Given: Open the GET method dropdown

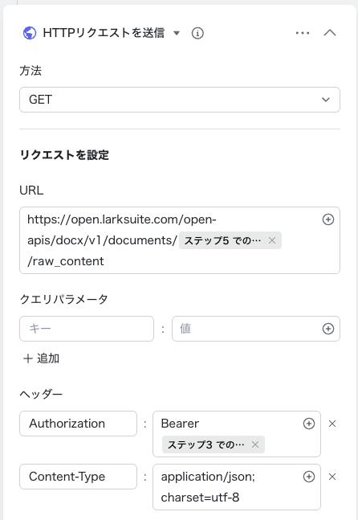Looking at the screenshot, I should click(180, 100).
